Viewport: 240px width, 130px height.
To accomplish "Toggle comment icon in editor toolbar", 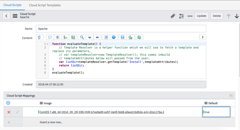I will (x=50, y=37).
